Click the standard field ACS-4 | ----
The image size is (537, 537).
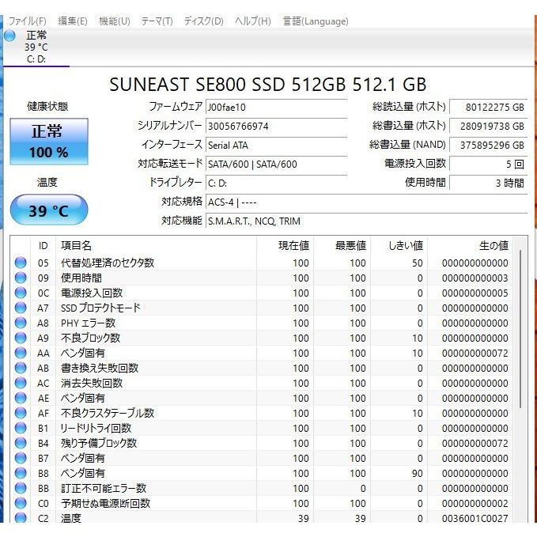366,202
